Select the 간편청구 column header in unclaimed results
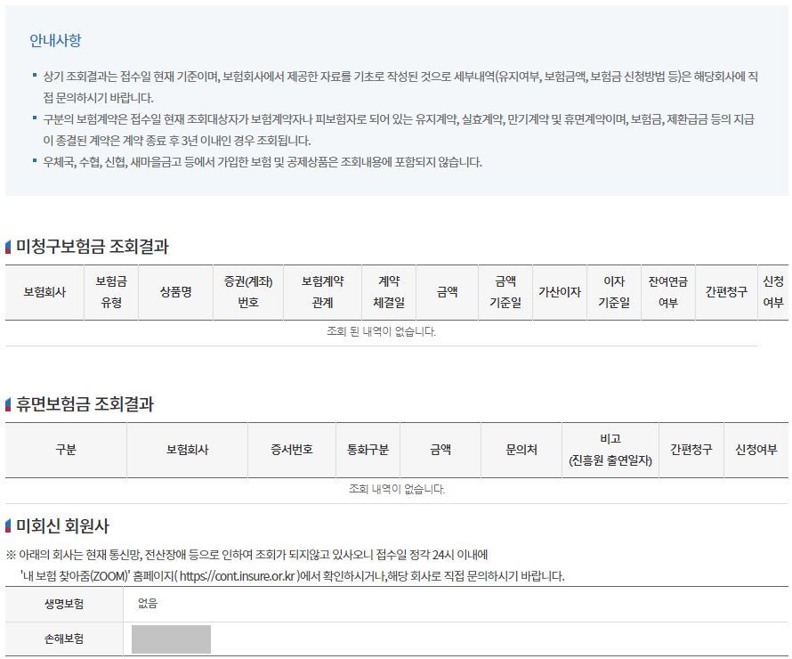Viewport: 792px width, 659px height. [x=725, y=291]
